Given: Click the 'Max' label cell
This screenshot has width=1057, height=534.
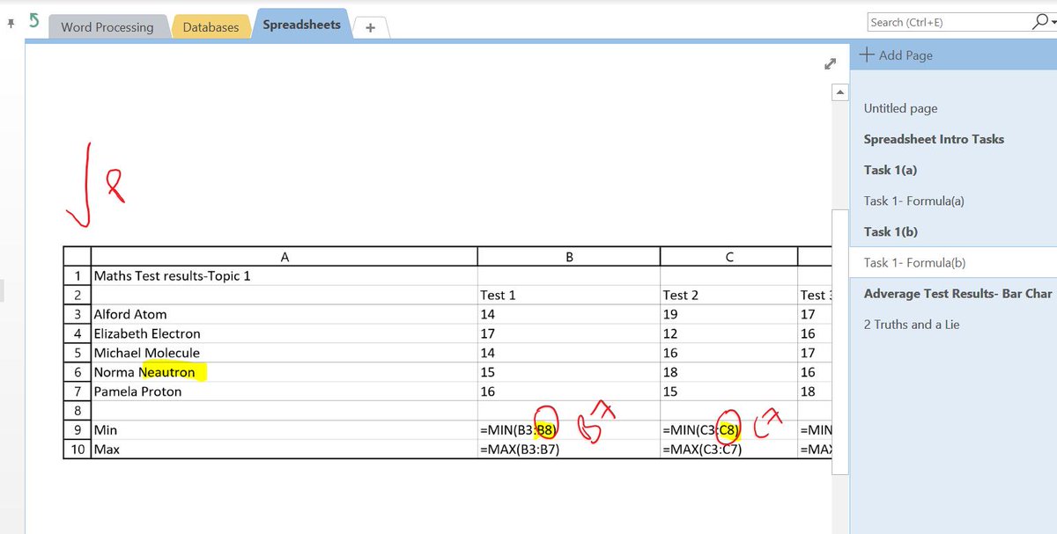Looking at the screenshot, I should [284, 449].
